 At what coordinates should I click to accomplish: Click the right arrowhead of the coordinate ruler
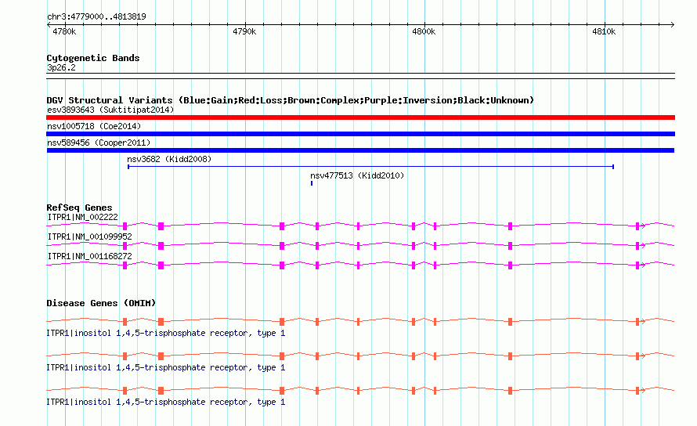click(673, 25)
